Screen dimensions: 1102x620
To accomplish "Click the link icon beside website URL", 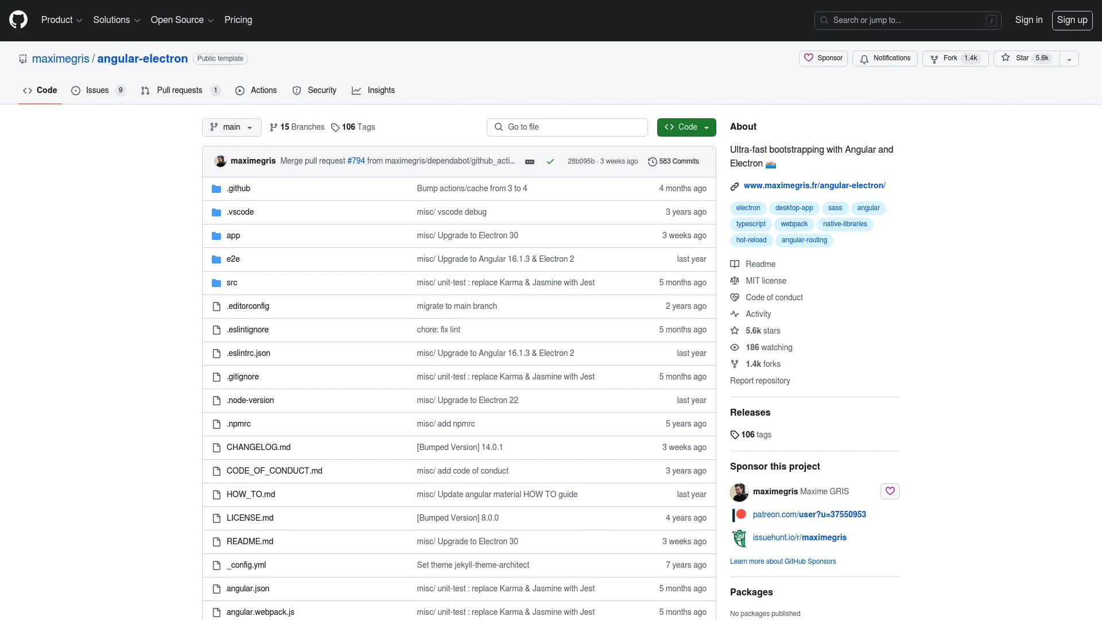I will click(735, 186).
